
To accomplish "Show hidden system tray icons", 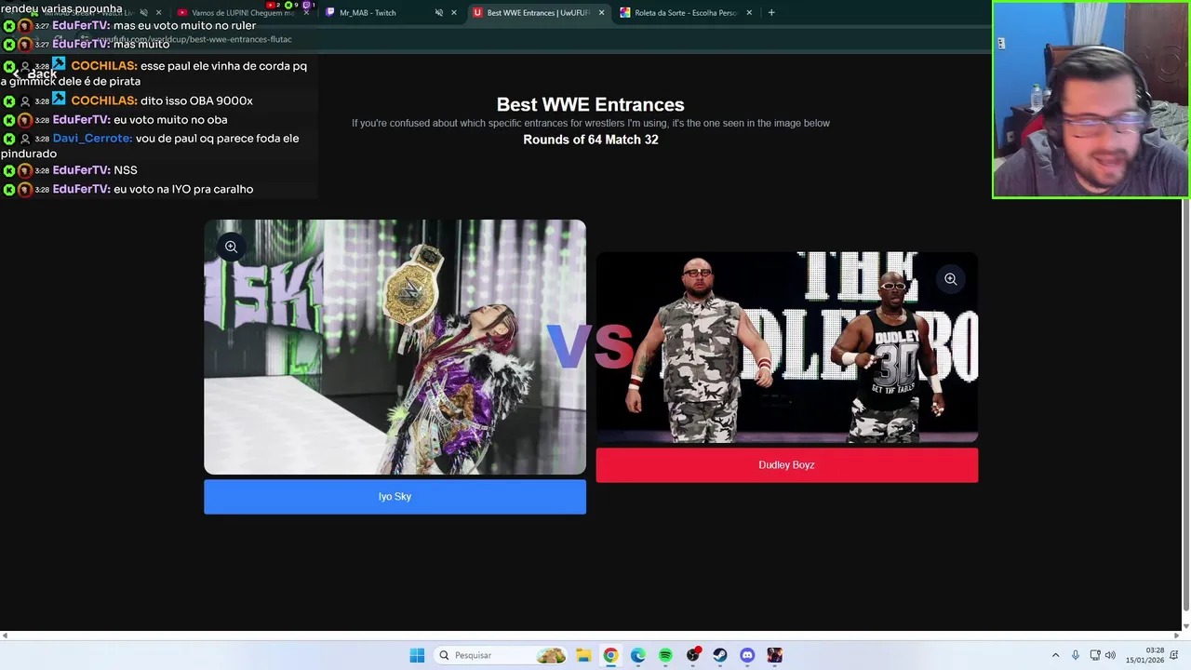I will [x=1055, y=655].
